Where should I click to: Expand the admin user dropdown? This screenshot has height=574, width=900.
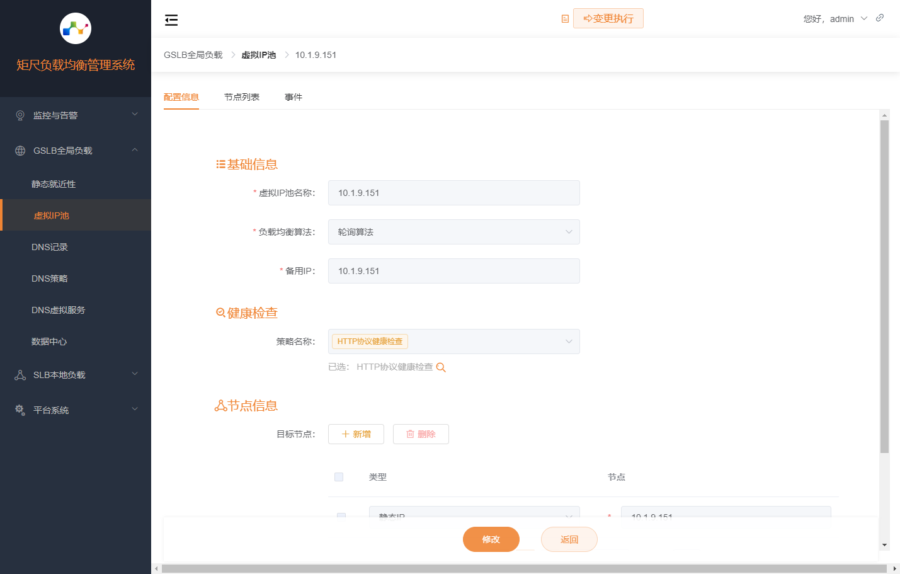(836, 19)
